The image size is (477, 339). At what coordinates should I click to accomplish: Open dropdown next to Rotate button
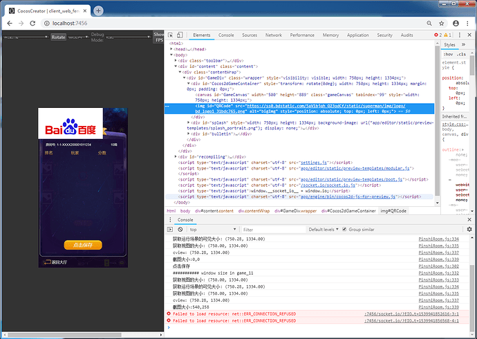tap(78, 37)
